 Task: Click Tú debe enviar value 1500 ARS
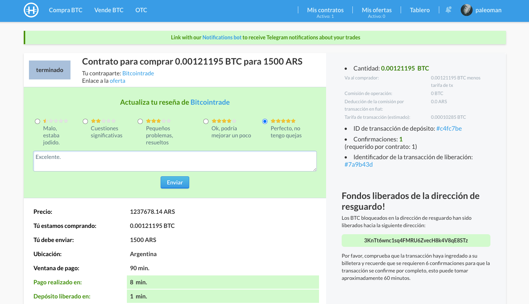click(x=143, y=240)
